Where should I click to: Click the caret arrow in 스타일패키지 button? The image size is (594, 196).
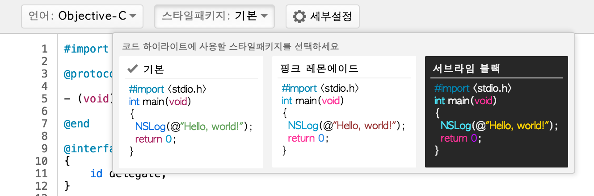(264, 16)
